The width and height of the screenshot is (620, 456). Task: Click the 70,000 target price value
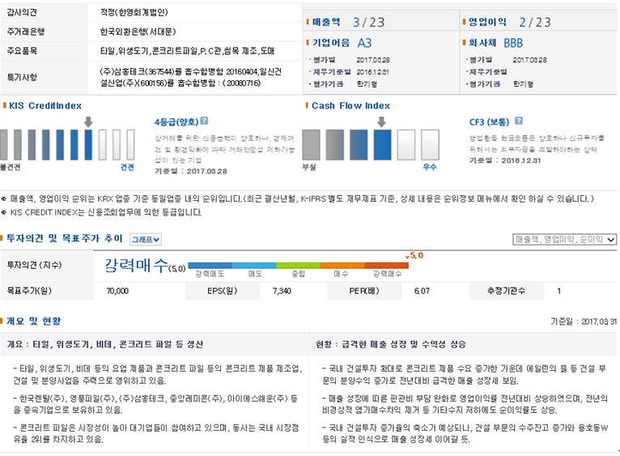tap(117, 290)
